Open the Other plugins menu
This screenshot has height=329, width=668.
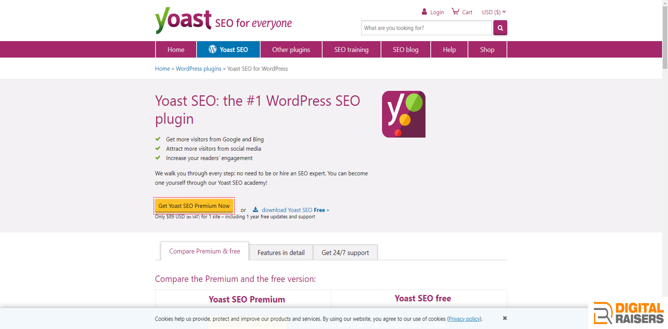click(x=291, y=50)
